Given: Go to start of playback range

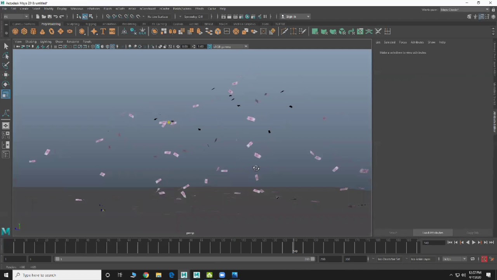Looking at the screenshot, I should [450, 242].
